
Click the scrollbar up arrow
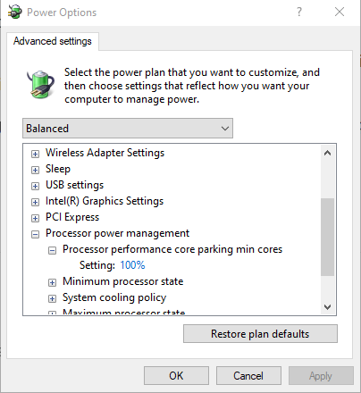[328, 153]
